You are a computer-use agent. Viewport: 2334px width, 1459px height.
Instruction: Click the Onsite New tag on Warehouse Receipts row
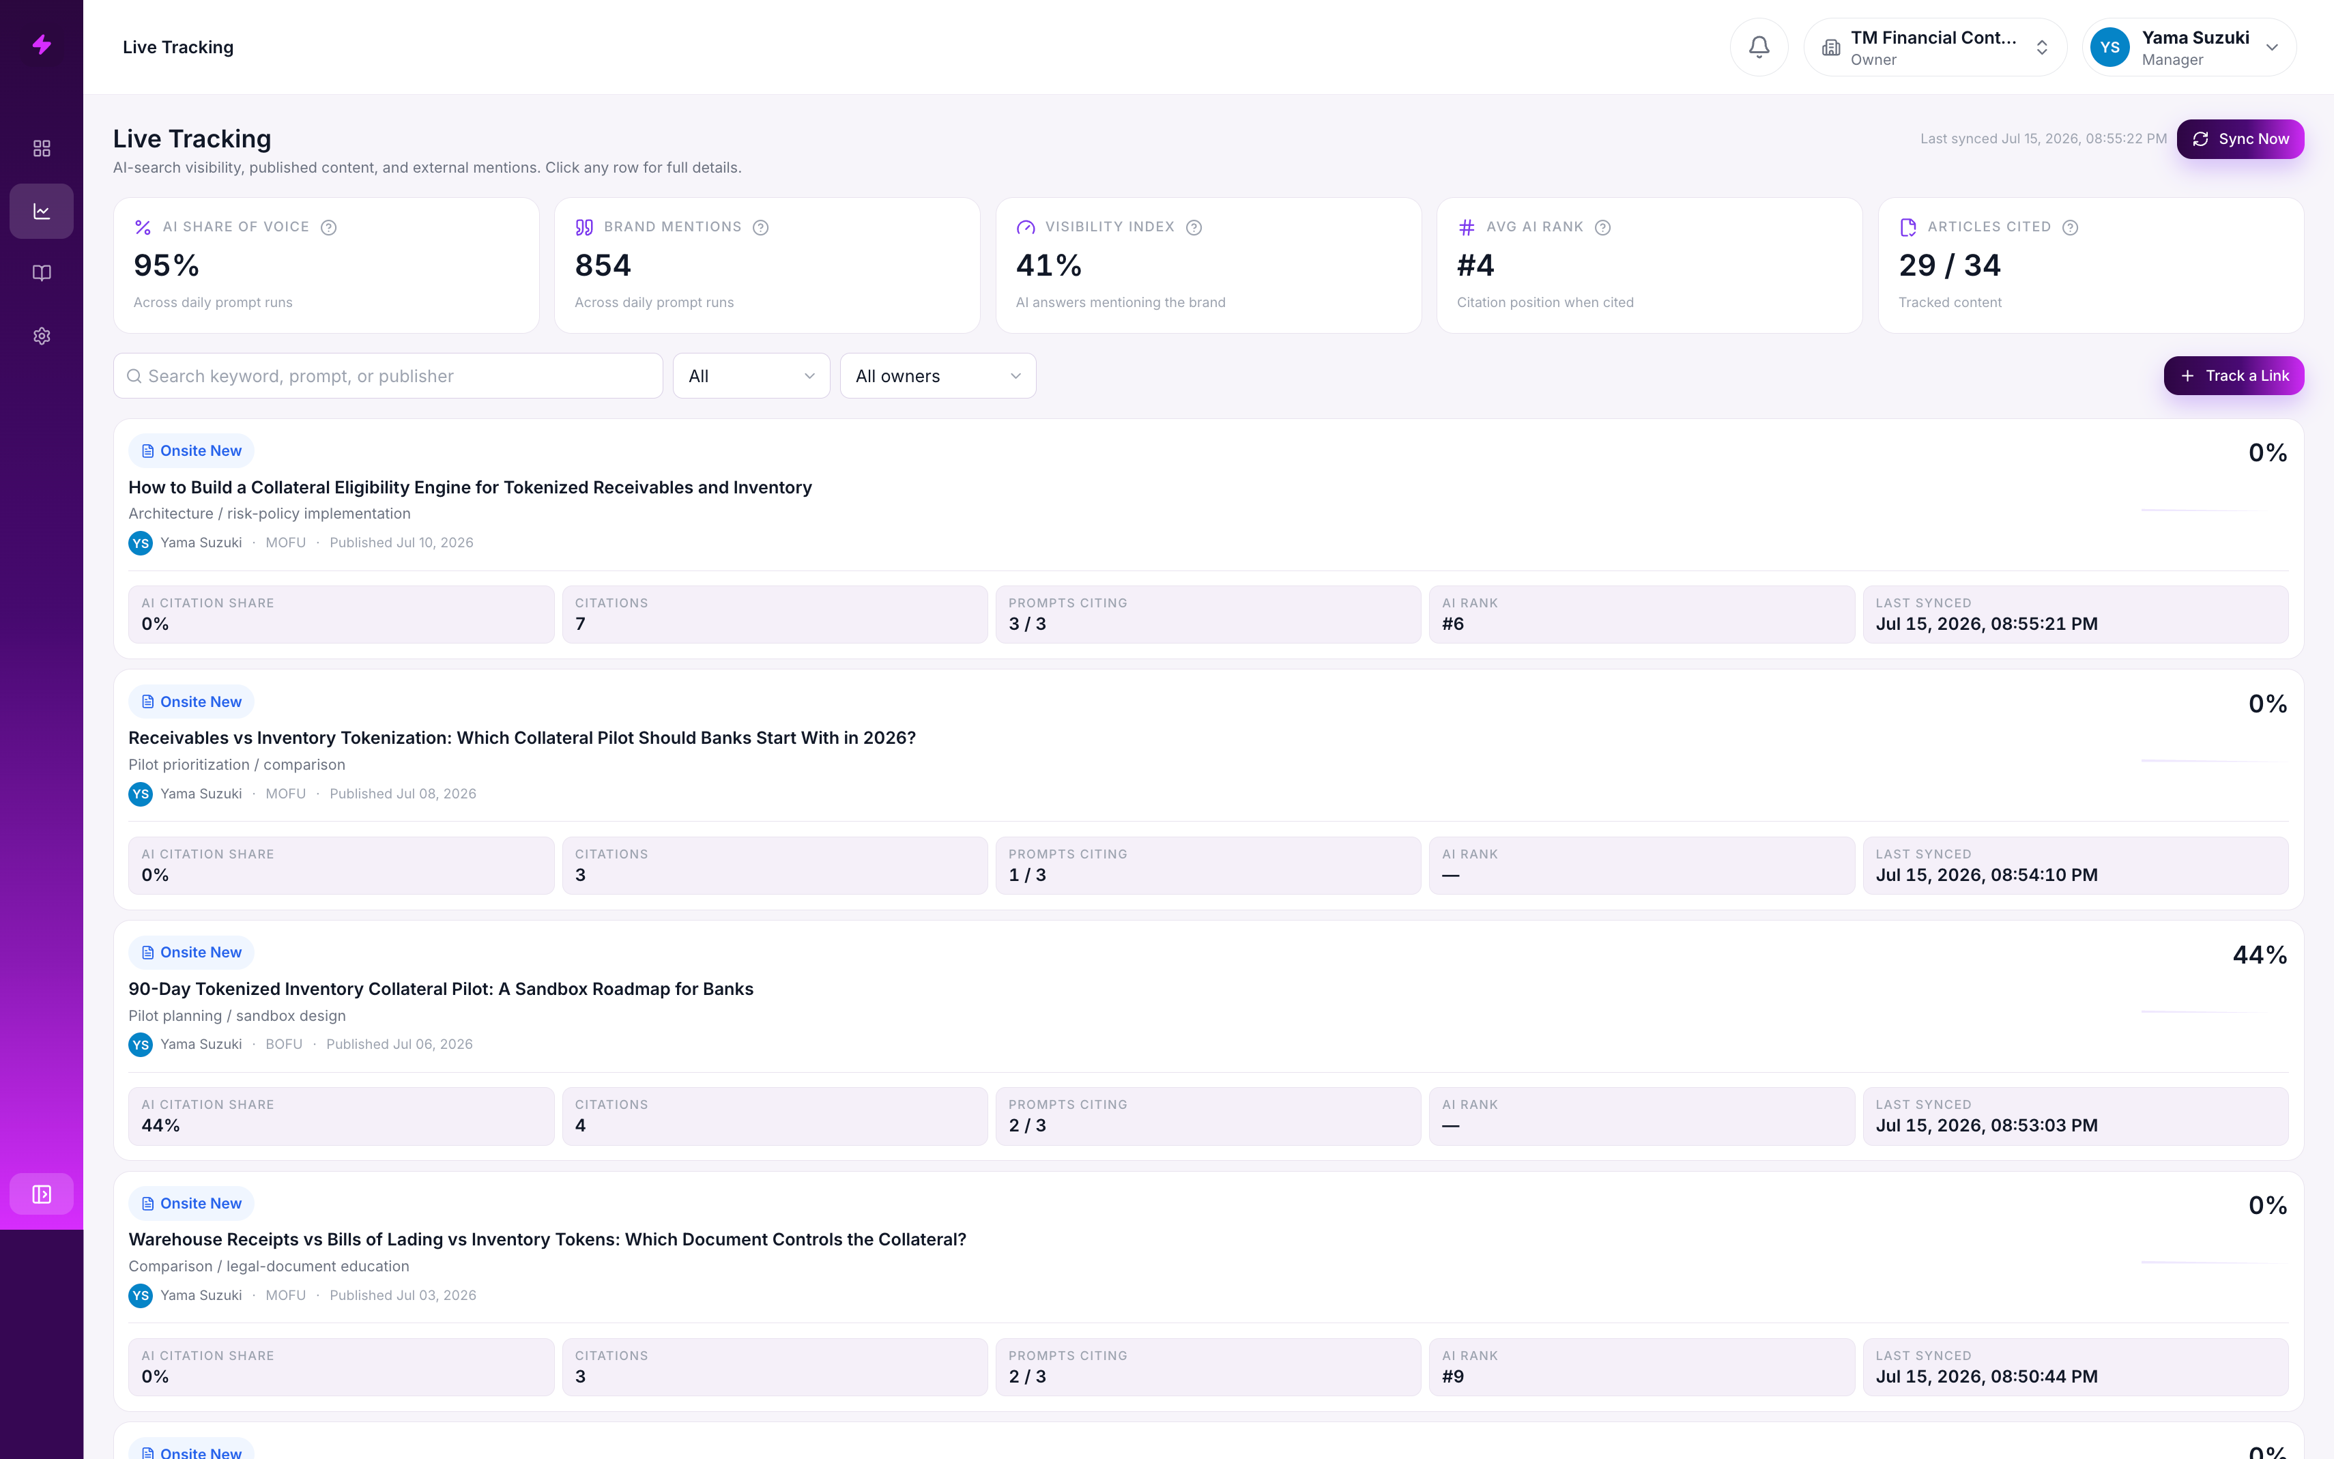(191, 1203)
